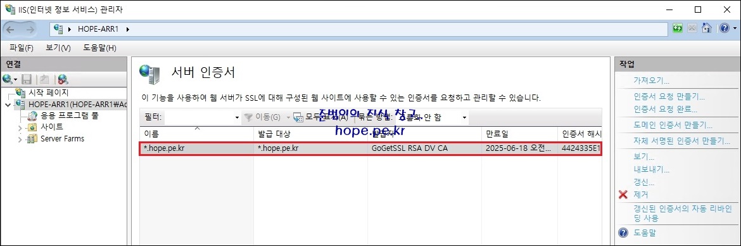Click HOPE-ARR1 in address breadcrumb
741x246 pixels.
[98, 29]
